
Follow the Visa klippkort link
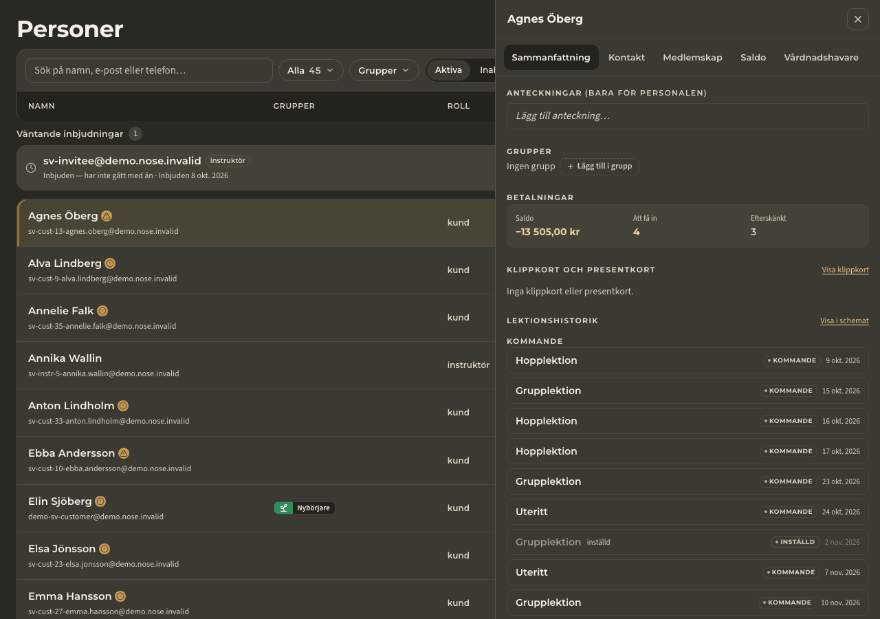click(846, 270)
